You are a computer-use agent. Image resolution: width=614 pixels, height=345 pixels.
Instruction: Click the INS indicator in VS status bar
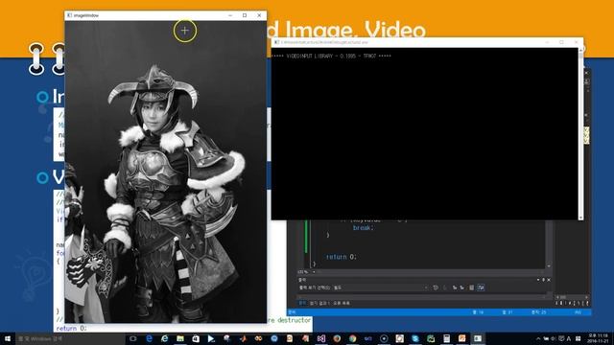click(x=578, y=312)
